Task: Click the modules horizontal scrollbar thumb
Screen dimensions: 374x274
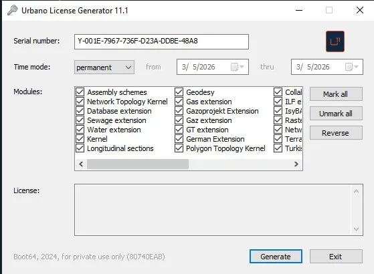Action: 138,164
